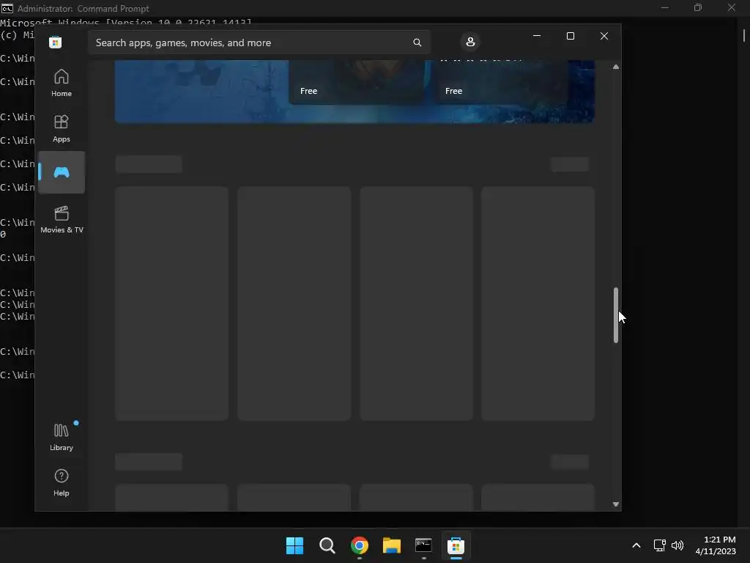The width and height of the screenshot is (750, 563).
Task: Minimize the Microsoft Store window
Action: [537, 36]
